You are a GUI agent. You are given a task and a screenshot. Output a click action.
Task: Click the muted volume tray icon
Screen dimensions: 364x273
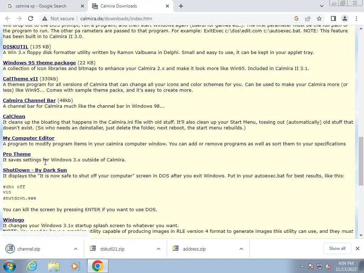click(x=328, y=266)
